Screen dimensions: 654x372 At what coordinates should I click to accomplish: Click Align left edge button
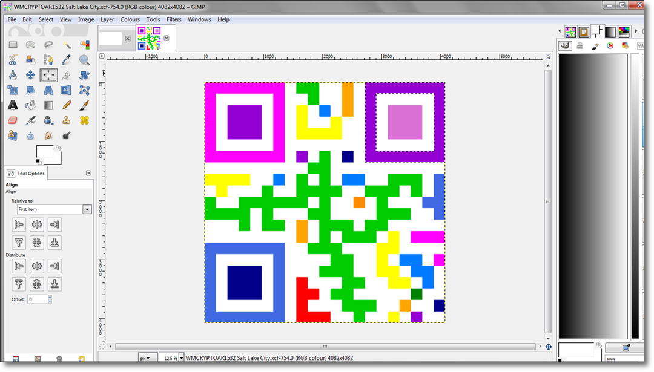tap(19, 224)
